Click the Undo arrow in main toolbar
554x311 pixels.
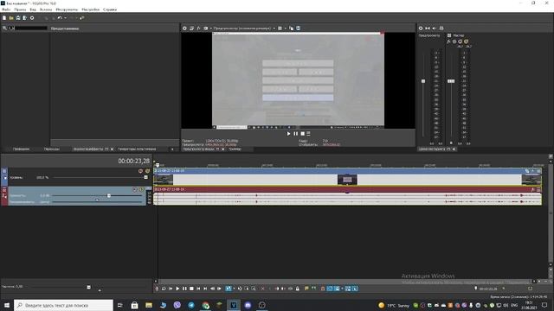coord(60,18)
